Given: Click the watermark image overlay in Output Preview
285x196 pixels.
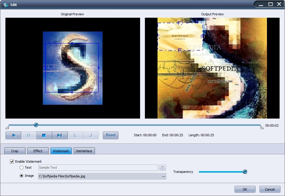Looking at the screenshot, I should 180,37.
